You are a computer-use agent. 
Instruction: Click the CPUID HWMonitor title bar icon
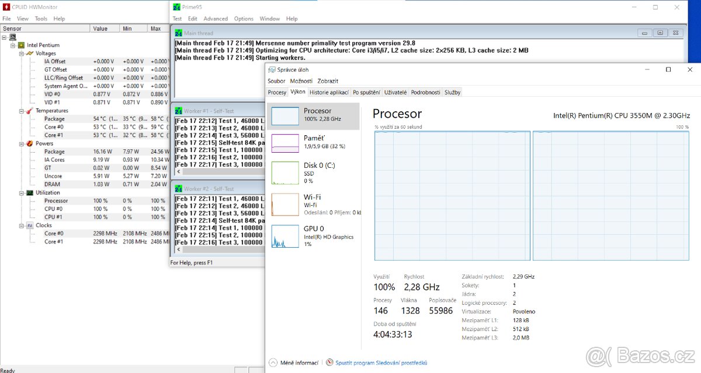point(6,8)
